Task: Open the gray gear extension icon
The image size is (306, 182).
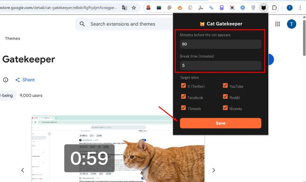Action: (x=169, y=8)
